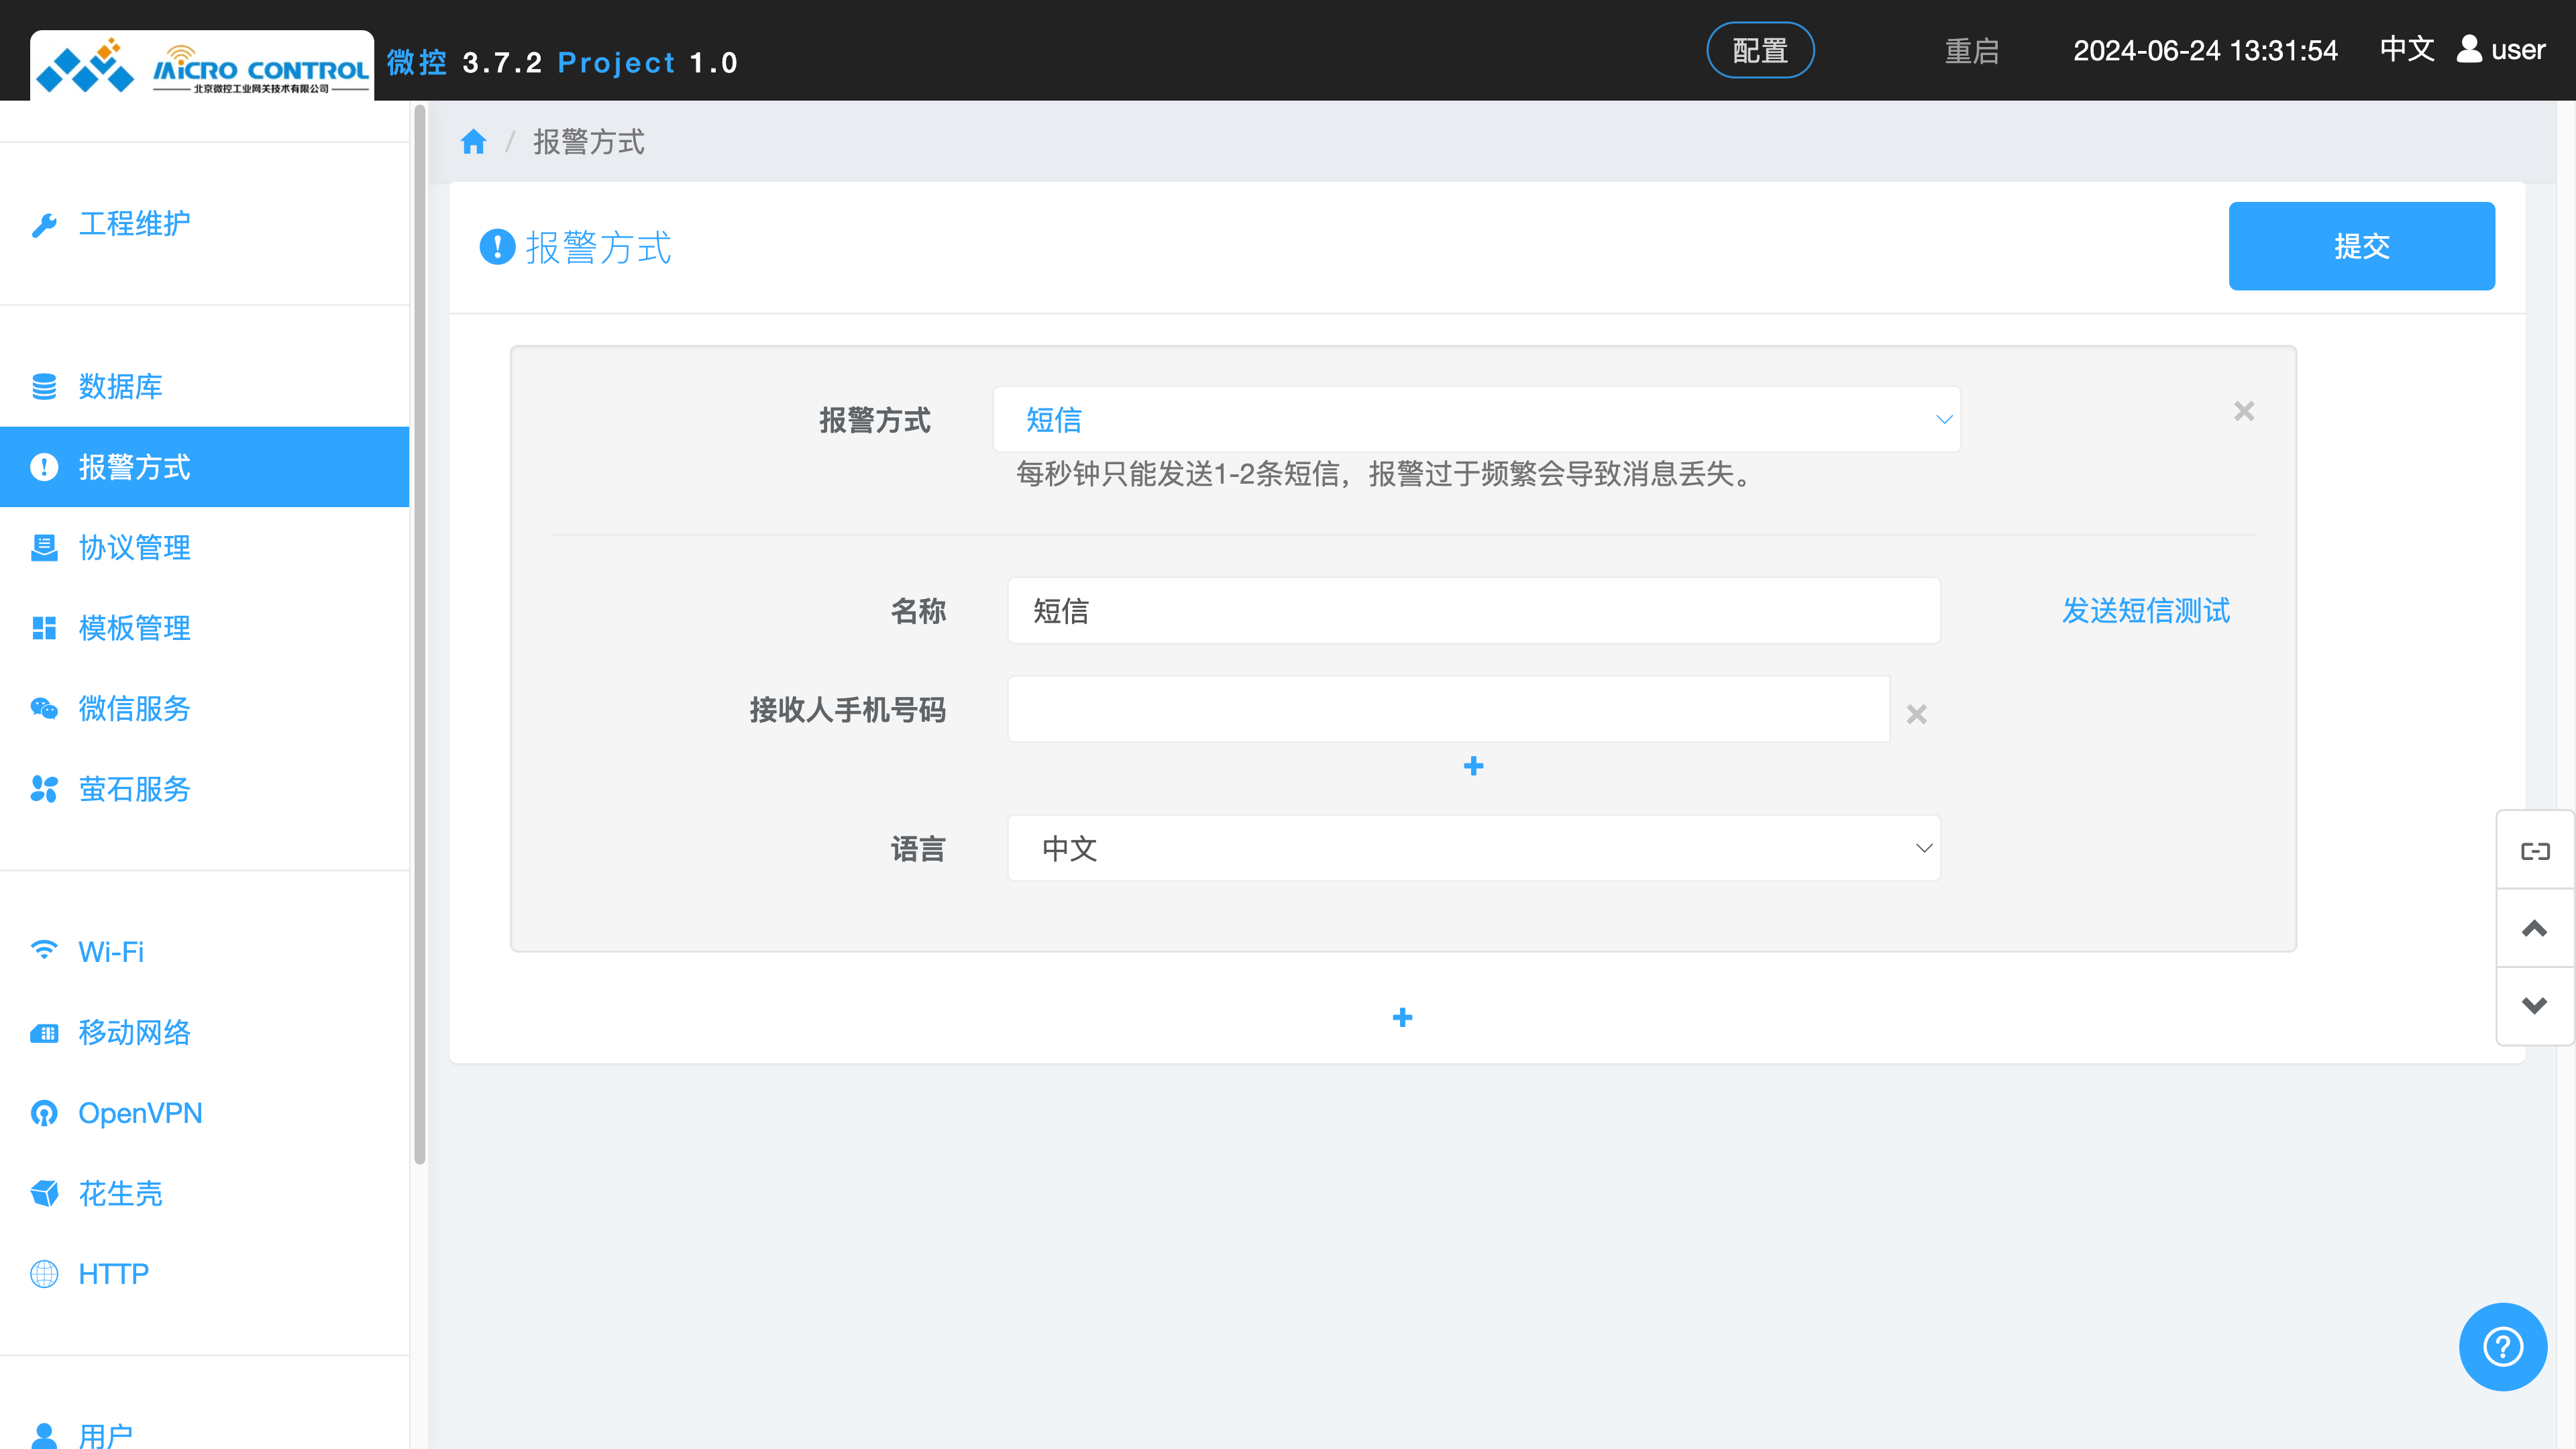Switch interface language via 中文 in header
The height and width of the screenshot is (1449, 2576).
click(2406, 49)
